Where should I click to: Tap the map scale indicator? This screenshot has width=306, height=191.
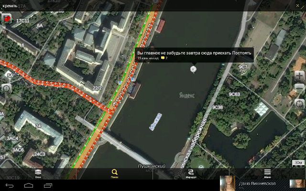click(298, 163)
